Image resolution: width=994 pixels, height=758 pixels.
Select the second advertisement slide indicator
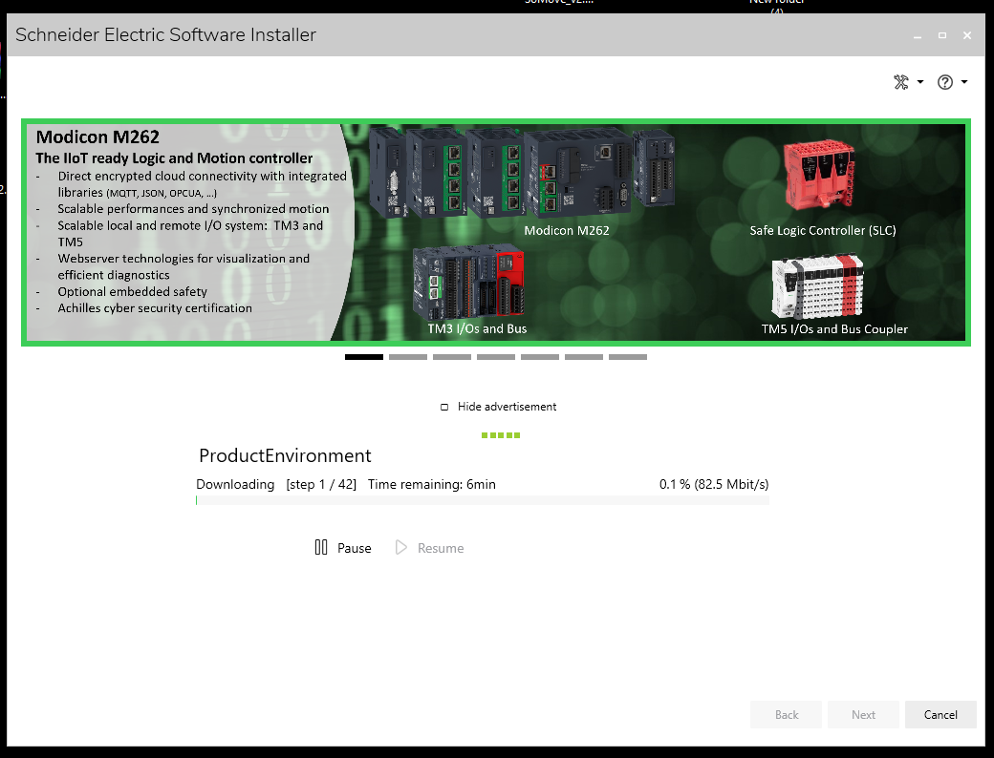(407, 357)
